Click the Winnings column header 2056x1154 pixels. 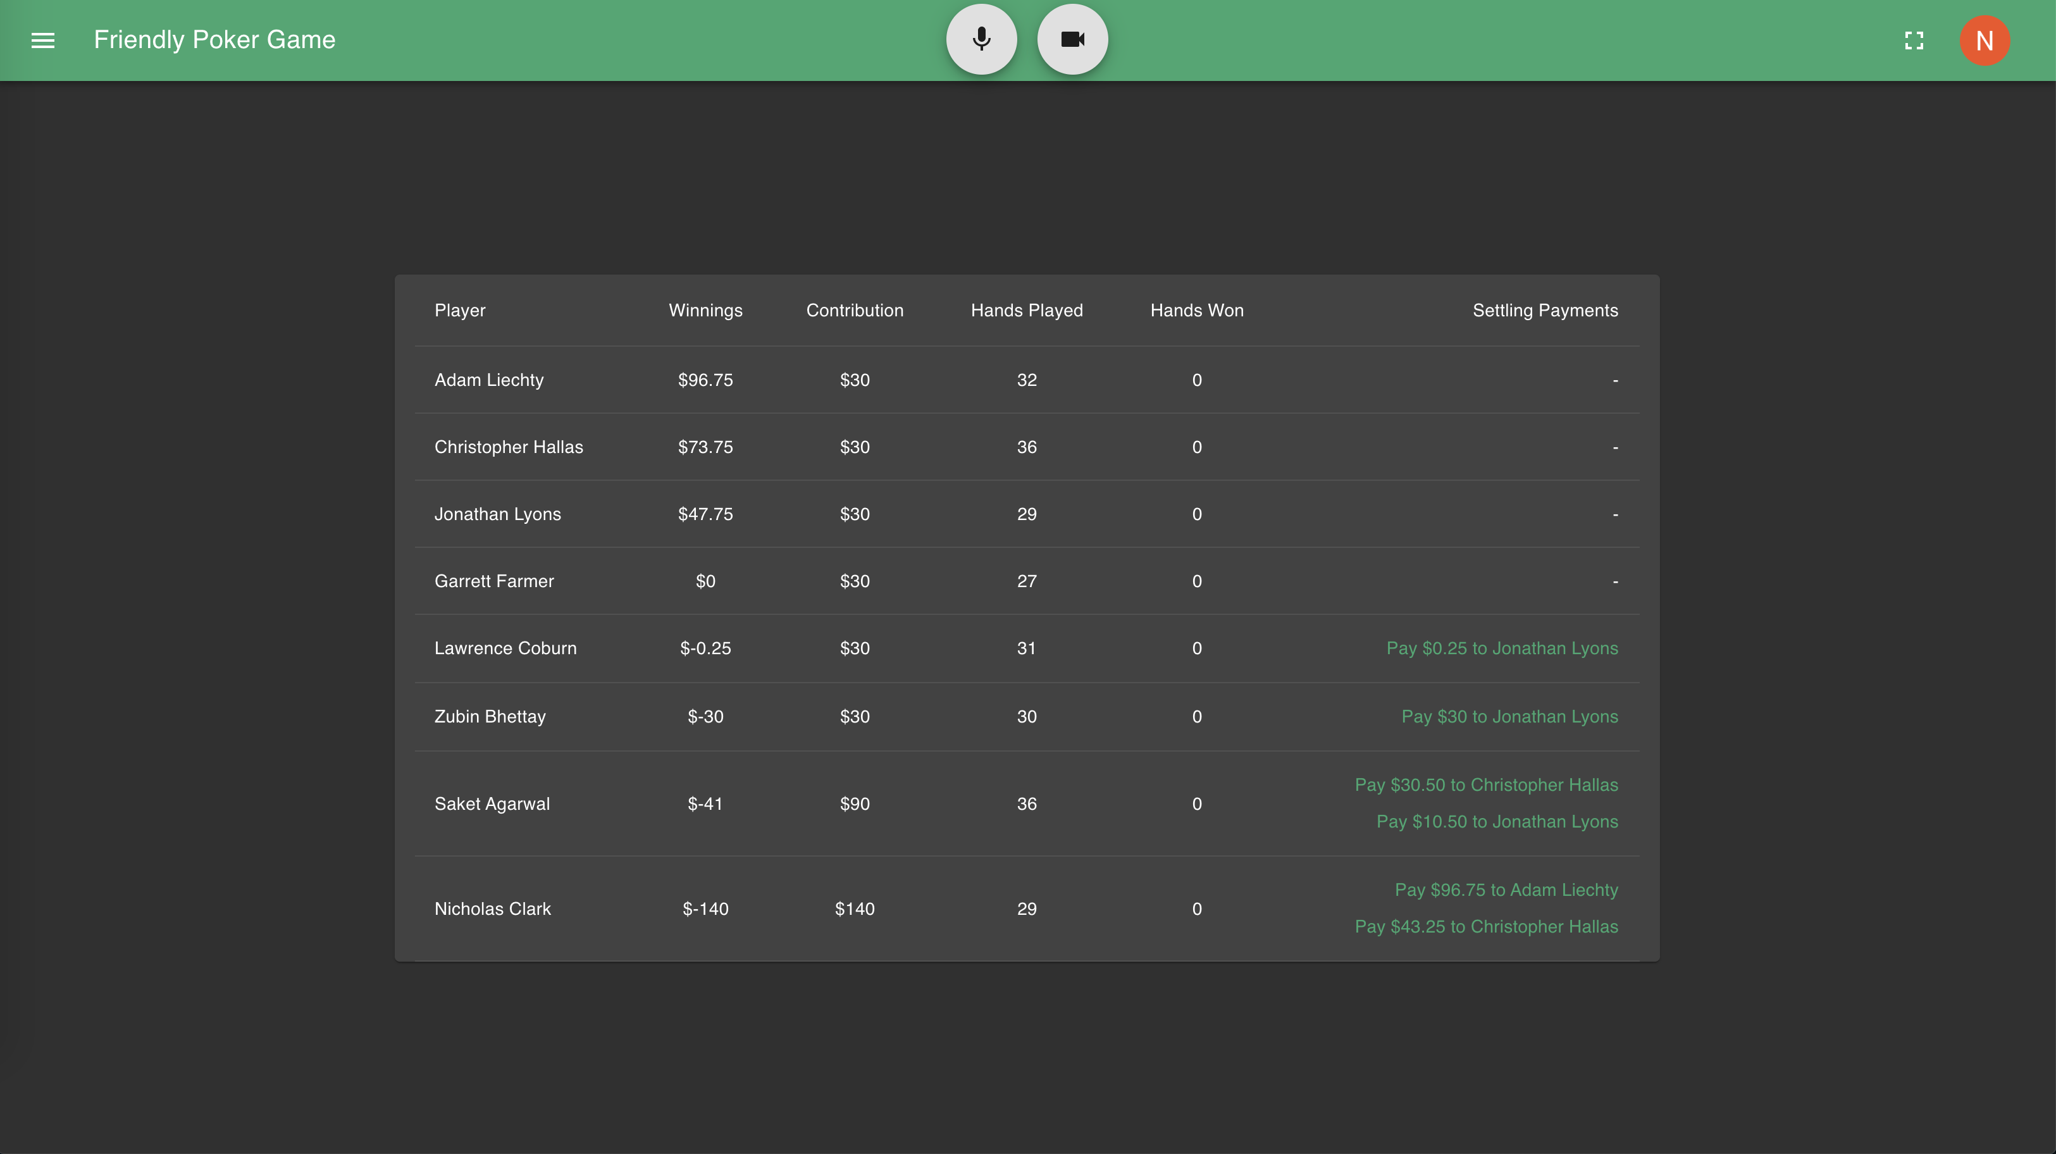click(x=705, y=311)
